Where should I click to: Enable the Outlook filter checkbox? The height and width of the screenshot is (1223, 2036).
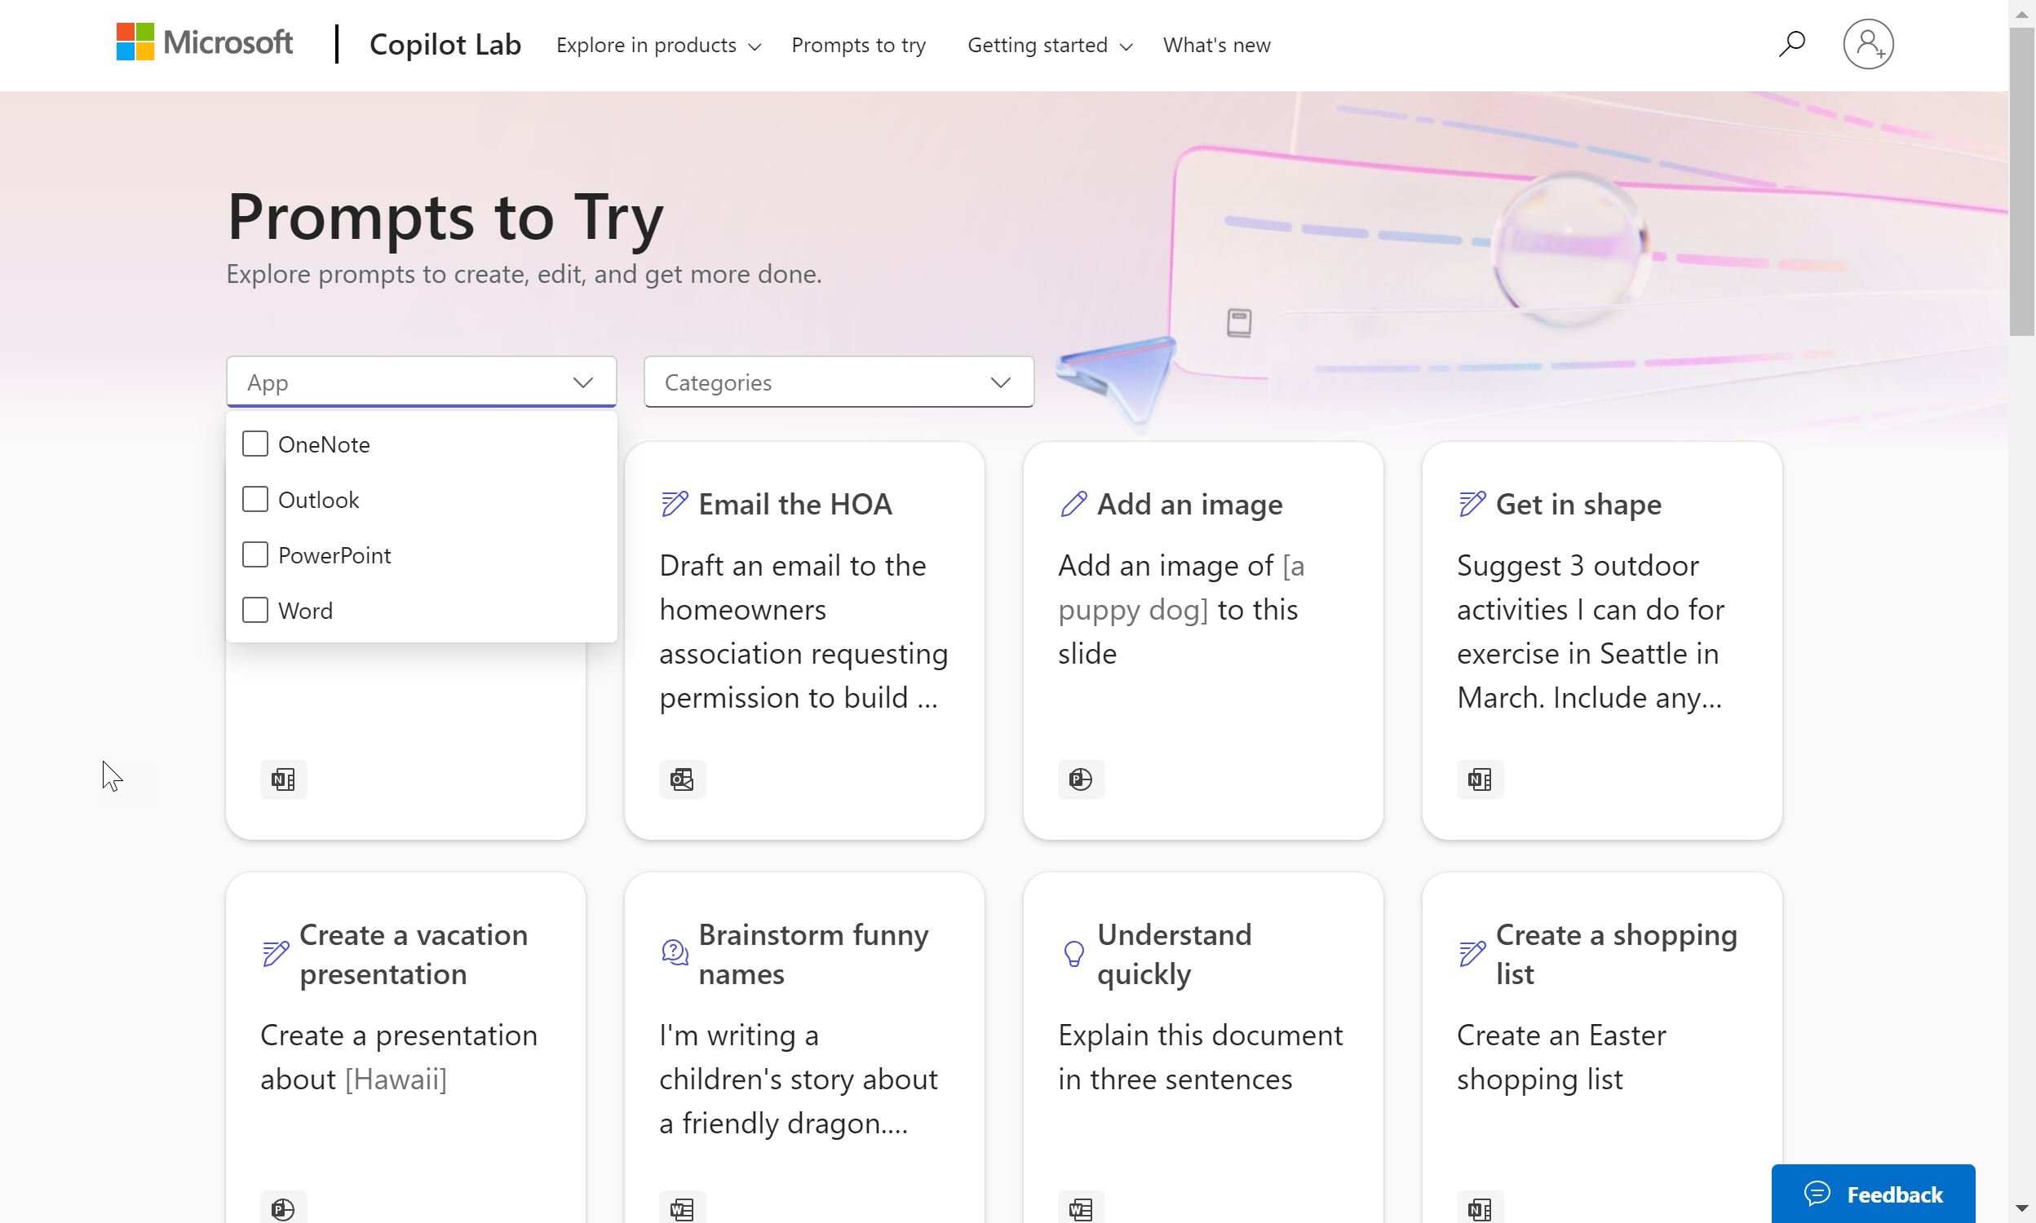pyautogui.click(x=254, y=500)
